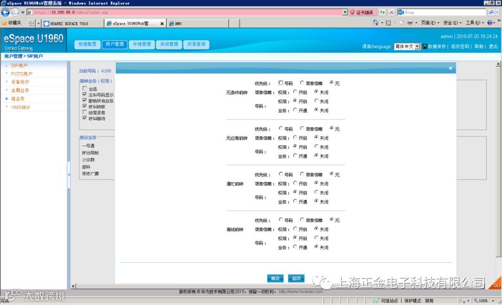Click the sidebar collapse handle arrow

pos(68,175)
